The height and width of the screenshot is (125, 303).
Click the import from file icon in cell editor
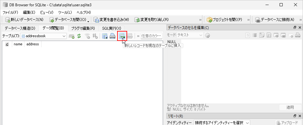262,35
